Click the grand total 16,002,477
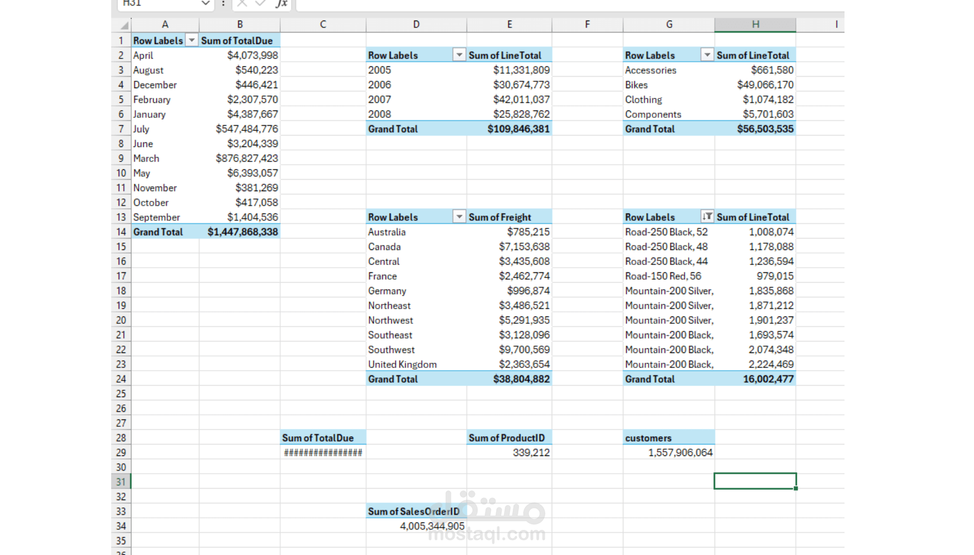 tap(755, 379)
